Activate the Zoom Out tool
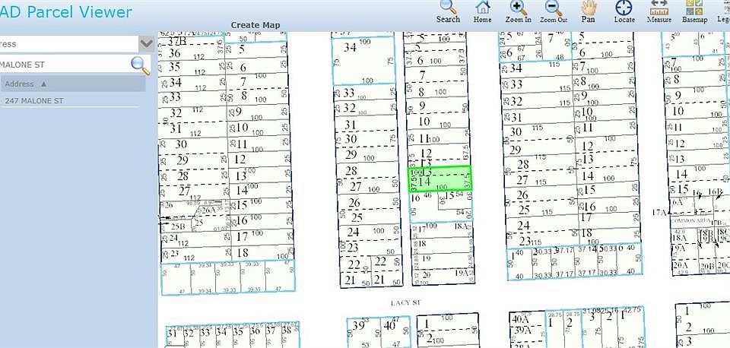Viewport: 730px width, 348px height. [x=554, y=11]
